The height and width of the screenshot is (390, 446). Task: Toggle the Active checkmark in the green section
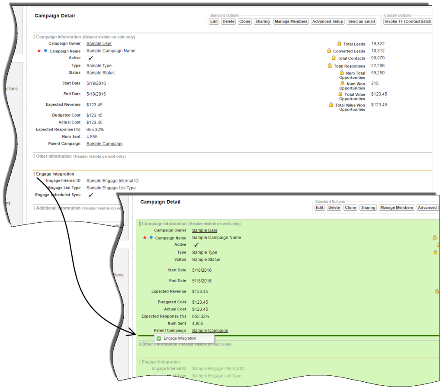196,245
